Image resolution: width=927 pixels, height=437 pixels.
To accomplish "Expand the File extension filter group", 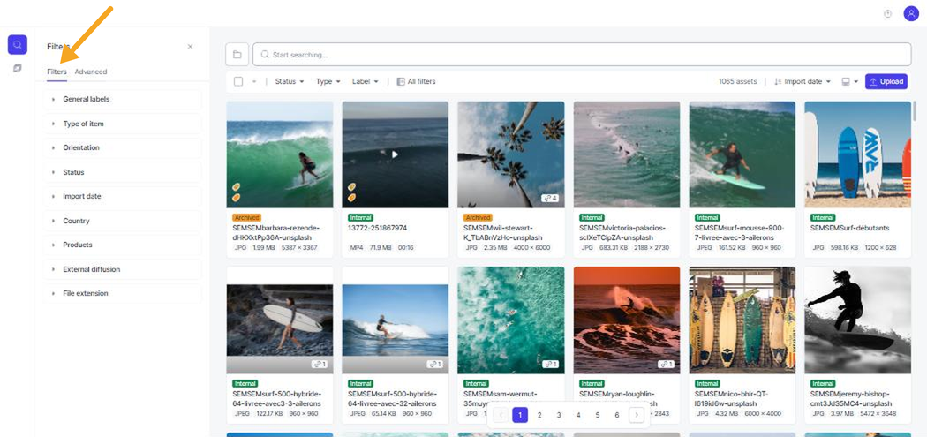I will coord(123,293).
